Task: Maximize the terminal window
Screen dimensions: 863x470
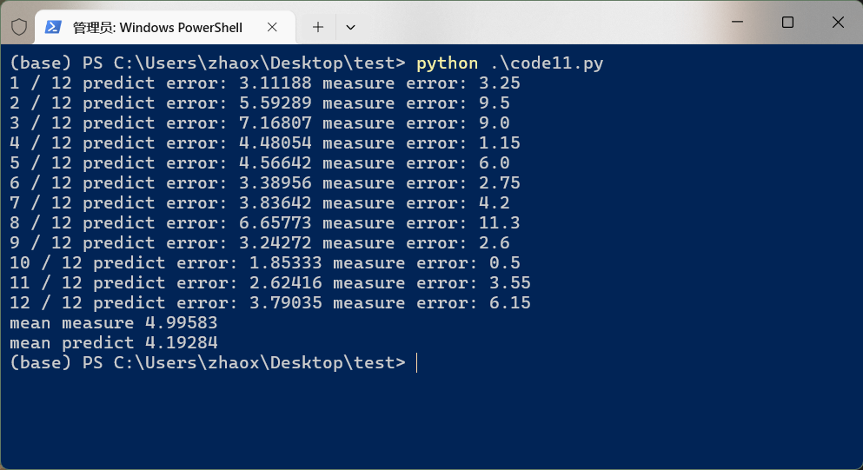Action: coord(787,22)
